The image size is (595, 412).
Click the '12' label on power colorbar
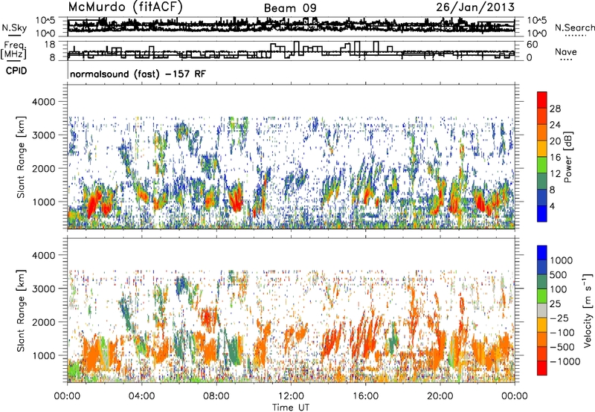pyautogui.click(x=555, y=174)
